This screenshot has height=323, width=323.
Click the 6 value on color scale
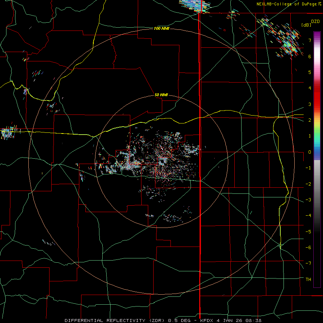tap(310, 56)
